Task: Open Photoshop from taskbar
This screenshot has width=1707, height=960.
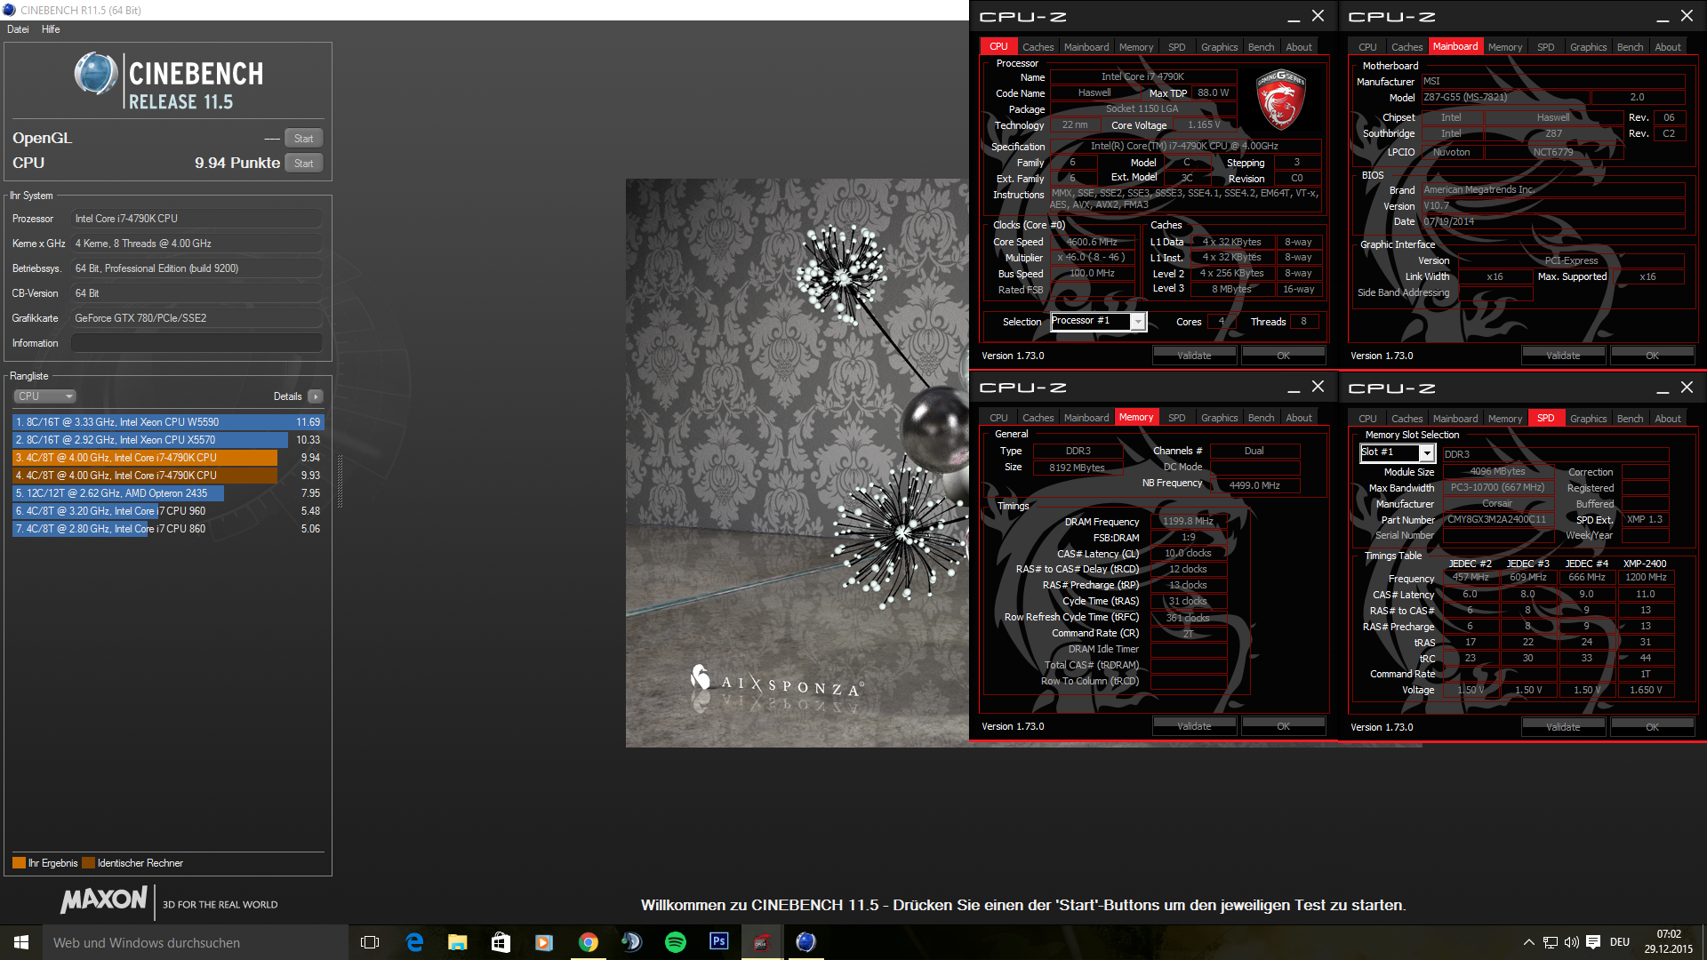Action: 718,942
